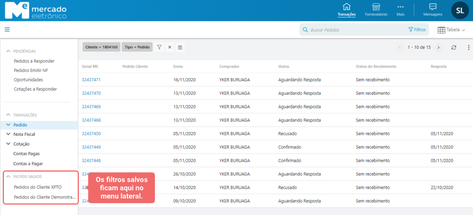
Task: Open the vertical dots options menu
Action: [x=469, y=47]
